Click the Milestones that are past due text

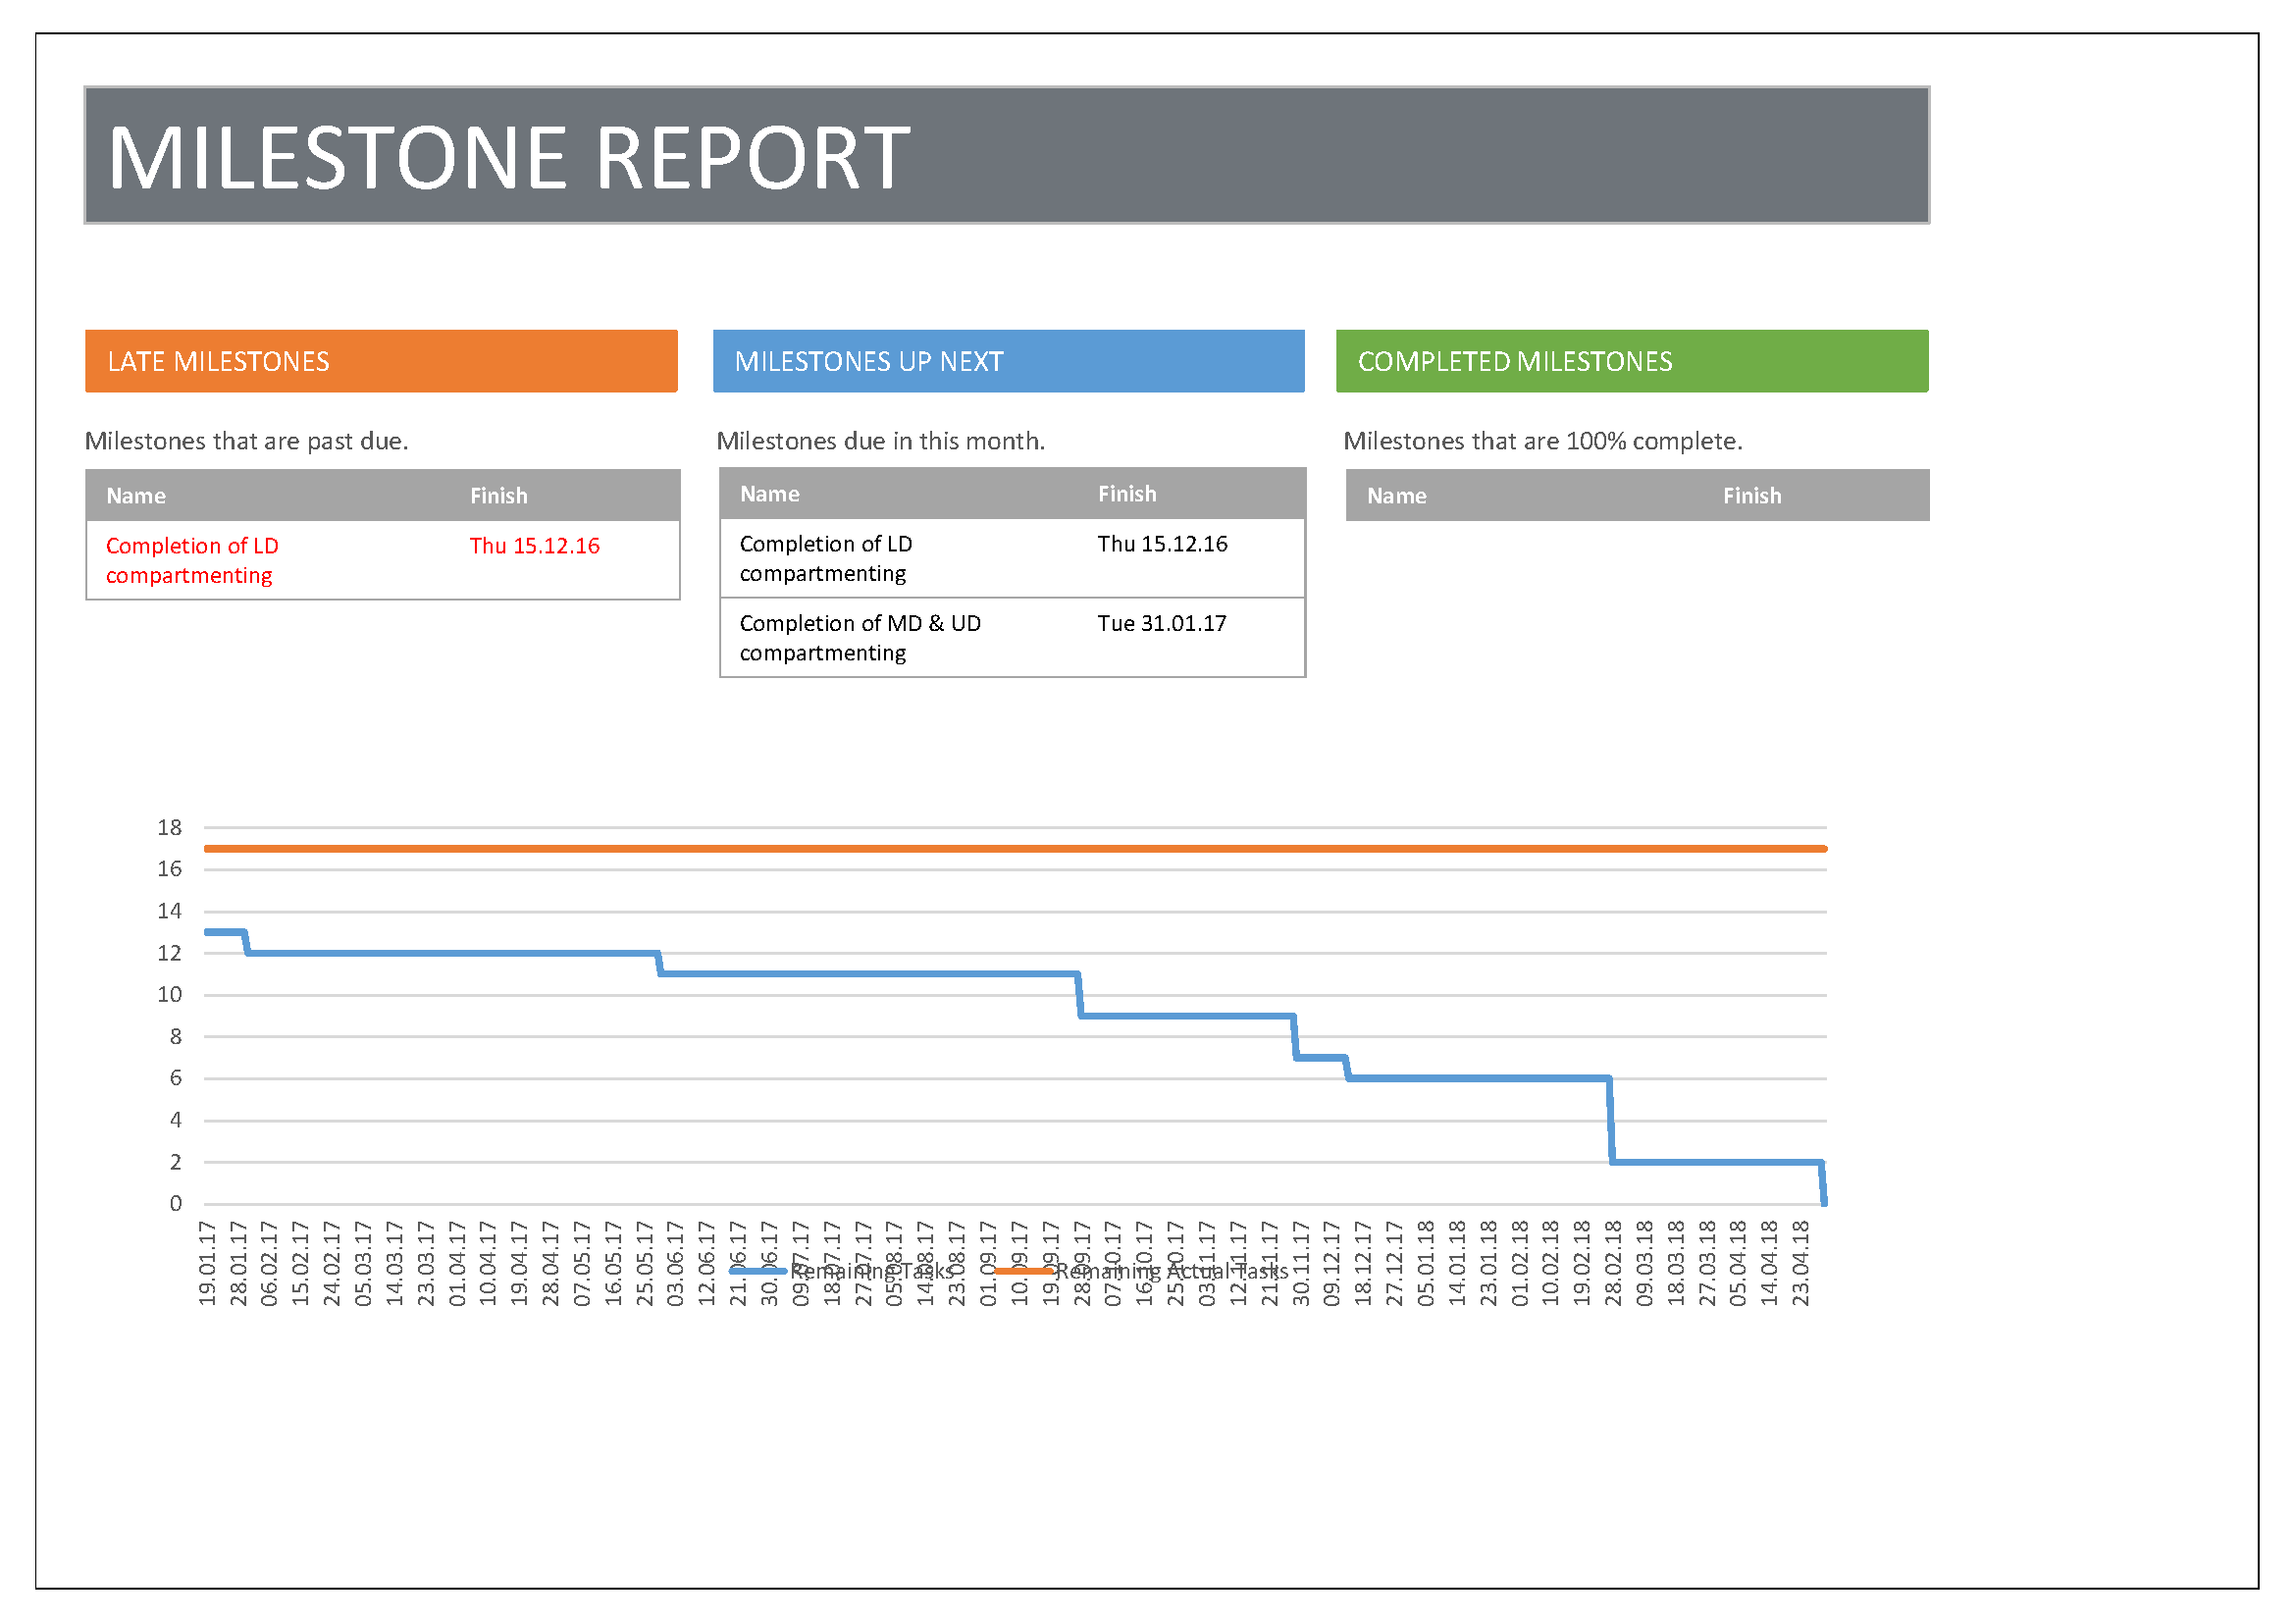pyautogui.click(x=246, y=441)
